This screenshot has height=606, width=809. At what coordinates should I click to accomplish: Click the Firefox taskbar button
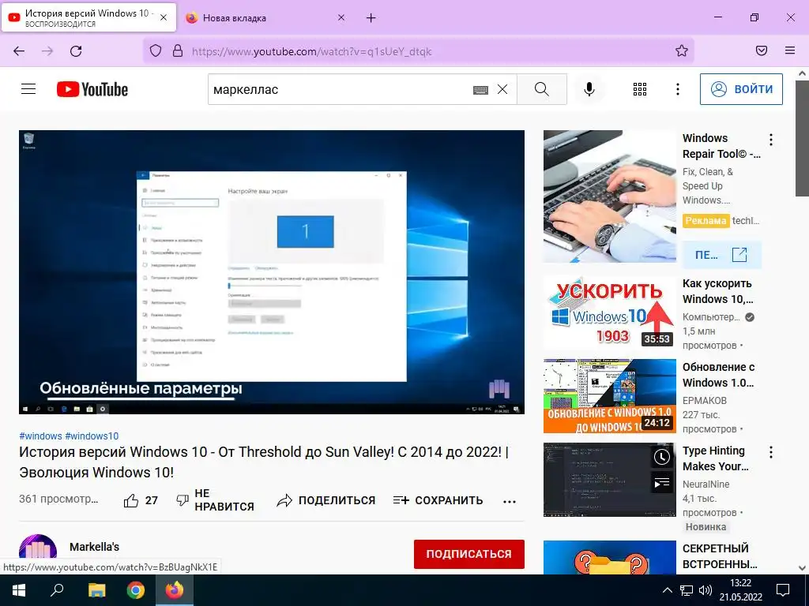tap(175, 590)
